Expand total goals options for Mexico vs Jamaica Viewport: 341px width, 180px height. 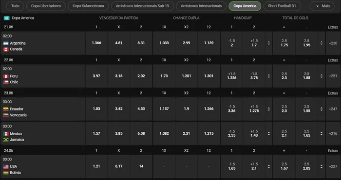coord(322,133)
